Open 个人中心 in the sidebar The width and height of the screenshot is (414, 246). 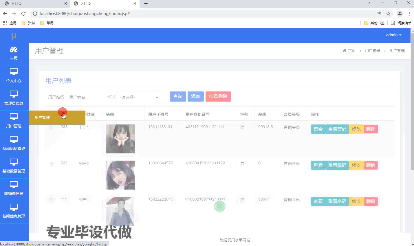[x=14, y=76]
